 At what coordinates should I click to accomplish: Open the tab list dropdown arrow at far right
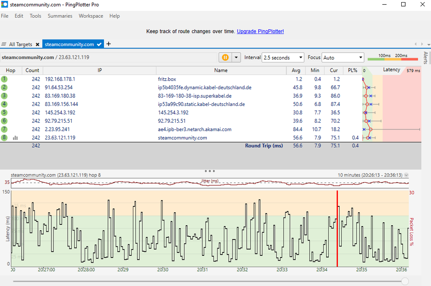click(x=428, y=44)
